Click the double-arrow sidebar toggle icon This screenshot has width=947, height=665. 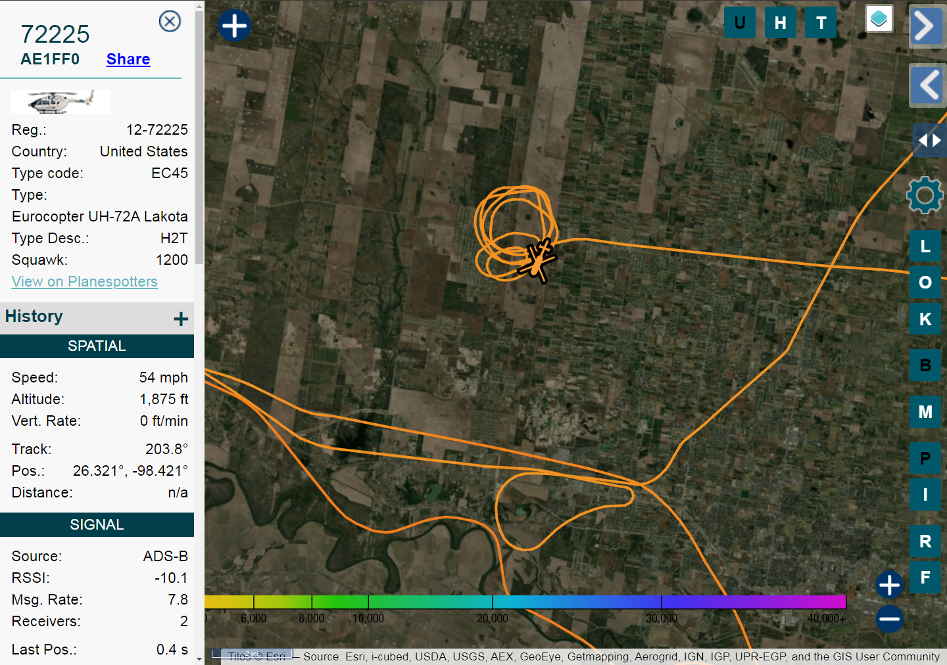point(929,140)
